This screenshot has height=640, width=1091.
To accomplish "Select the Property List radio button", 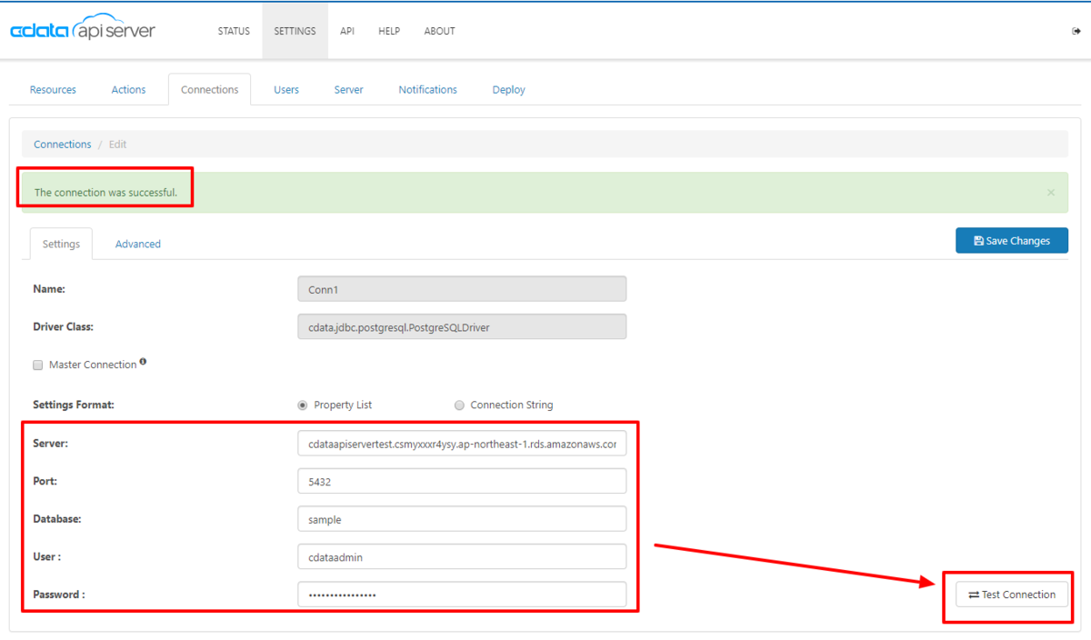I will pyautogui.click(x=303, y=405).
